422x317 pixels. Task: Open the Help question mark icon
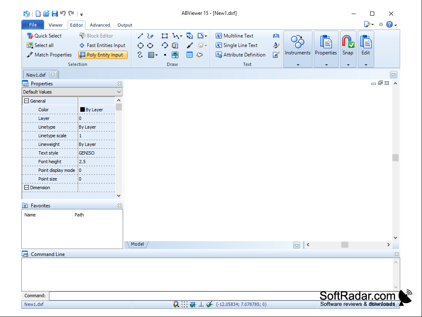tap(389, 25)
